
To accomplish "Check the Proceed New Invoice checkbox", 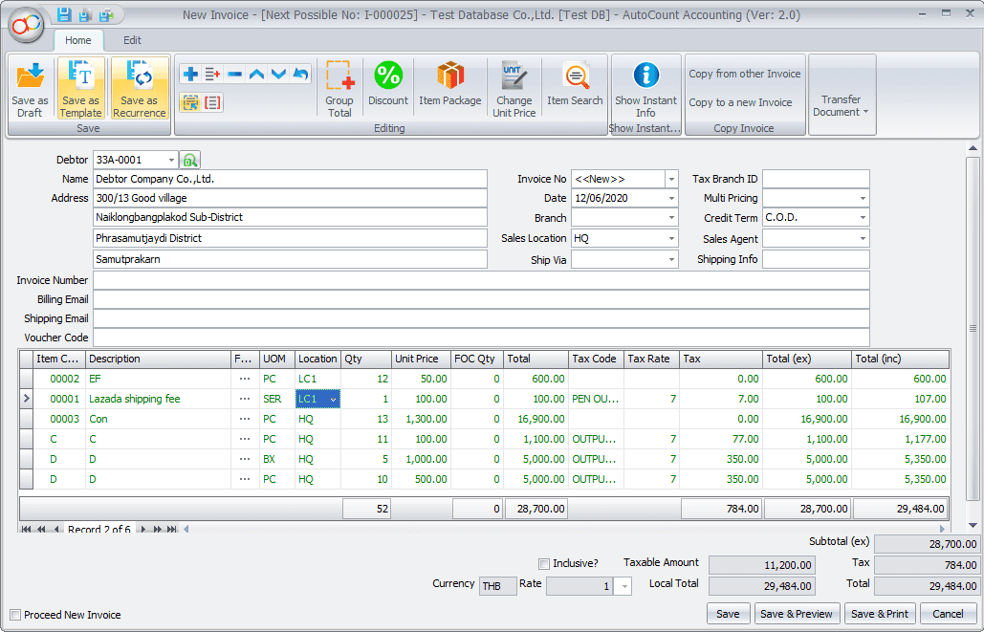I will click(x=15, y=615).
